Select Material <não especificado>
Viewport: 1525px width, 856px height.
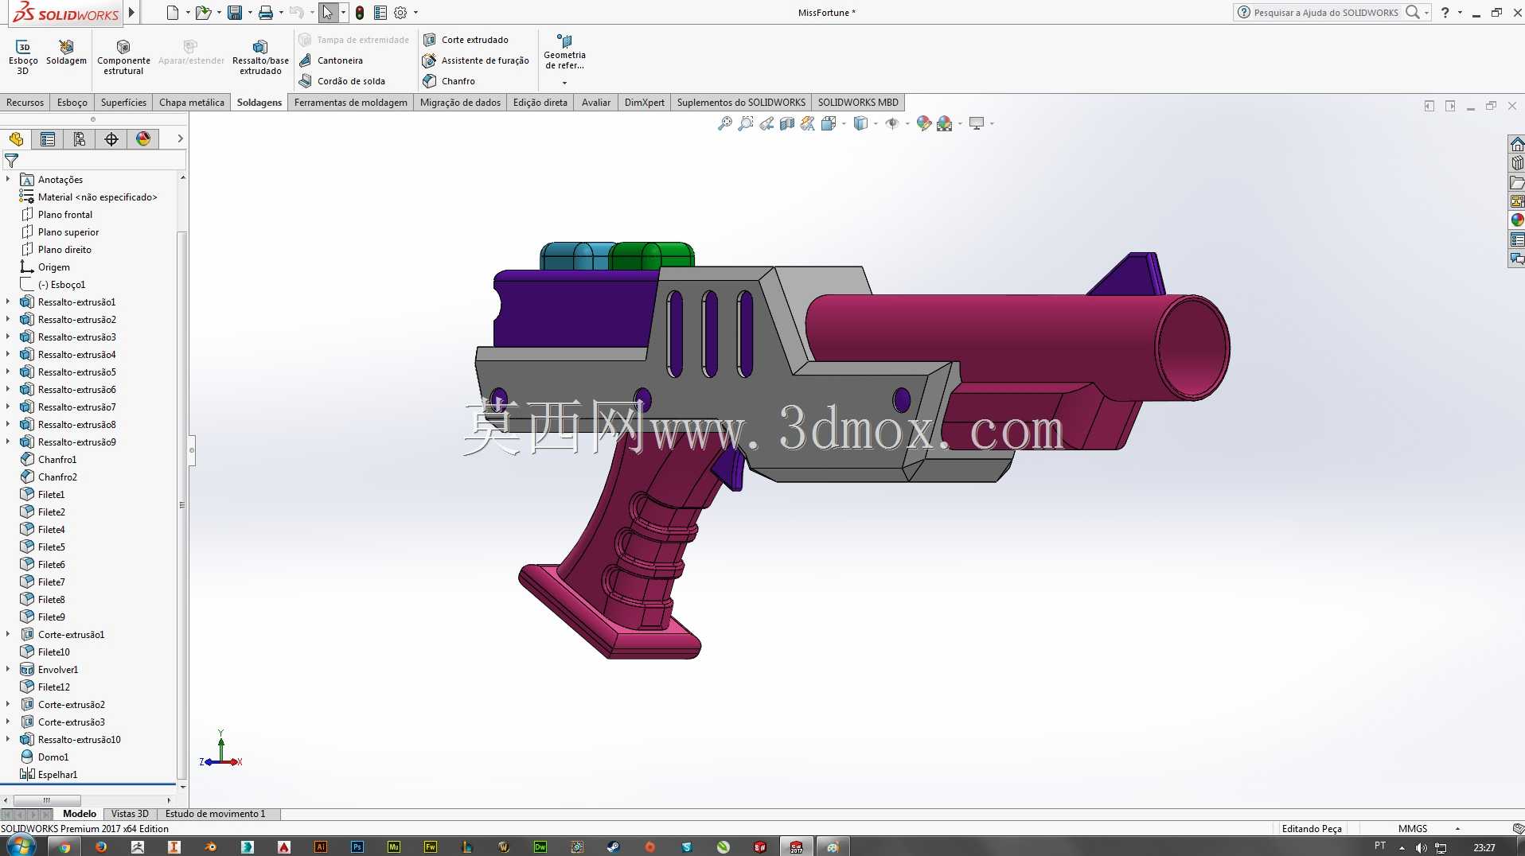coord(97,196)
